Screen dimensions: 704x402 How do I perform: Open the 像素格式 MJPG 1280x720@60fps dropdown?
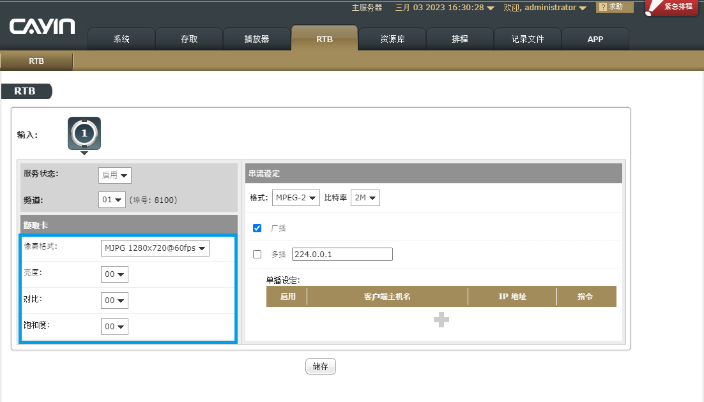pyautogui.click(x=155, y=248)
